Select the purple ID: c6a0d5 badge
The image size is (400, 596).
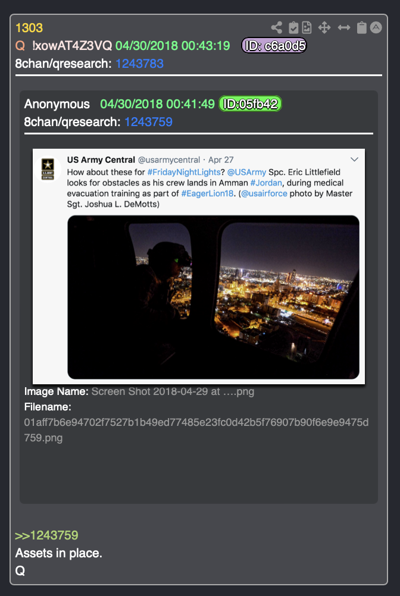(x=274, y=46)
